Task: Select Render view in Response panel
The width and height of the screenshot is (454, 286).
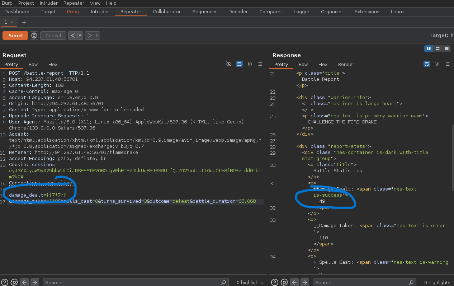Action: point(346,64)
